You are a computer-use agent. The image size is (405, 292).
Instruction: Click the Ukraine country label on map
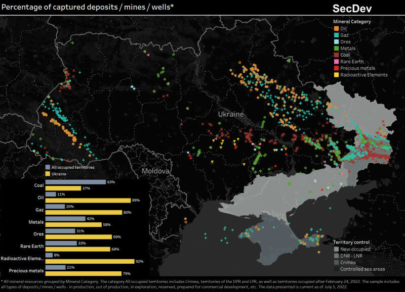pyautogui.click(x=231, y=115)
